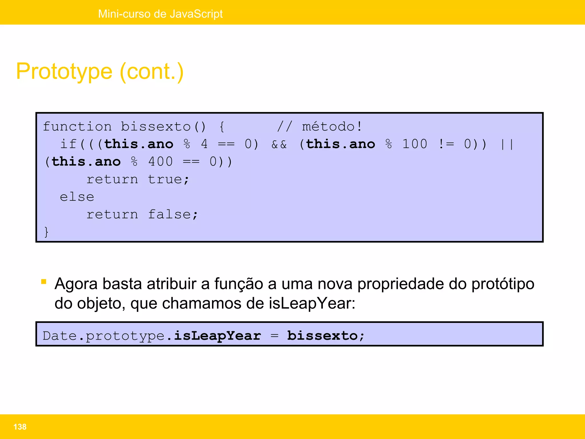585x439 pixels.
Task: Click the 'Mini-curso de JavaScript' header text
Action: pos(160,14)
